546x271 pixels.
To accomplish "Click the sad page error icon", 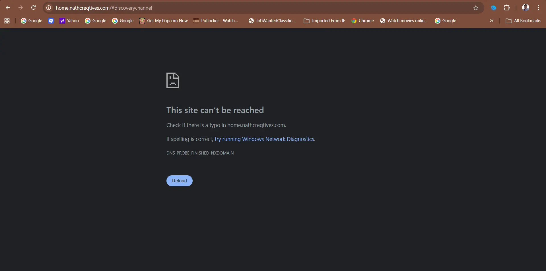I will 173,80.
